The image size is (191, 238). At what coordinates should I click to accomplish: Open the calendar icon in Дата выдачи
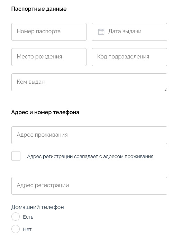click(x=101, y=32)
